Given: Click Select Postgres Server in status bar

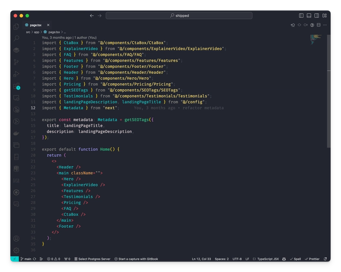Looking at the screenshot, I should point(92,259).
